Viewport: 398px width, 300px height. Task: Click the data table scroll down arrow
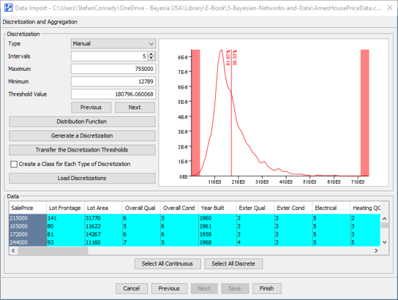click(384, 242)
